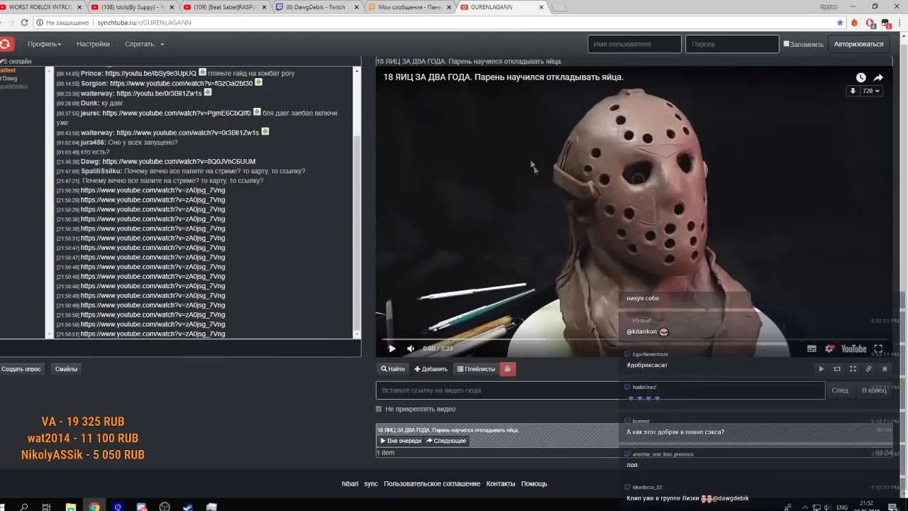
Task: Toggle Не прикреплять видео checkbox
Action: click(379, 410)
